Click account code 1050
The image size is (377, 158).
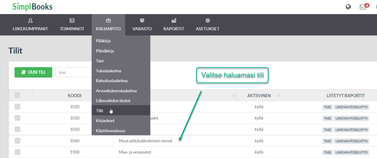tap(74, 129)
